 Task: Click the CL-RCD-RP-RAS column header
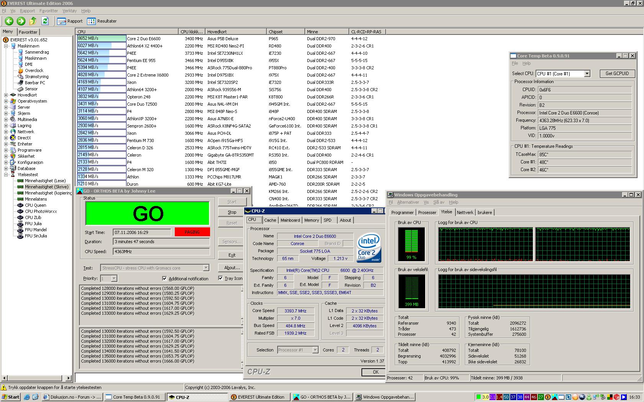(367, 32)
